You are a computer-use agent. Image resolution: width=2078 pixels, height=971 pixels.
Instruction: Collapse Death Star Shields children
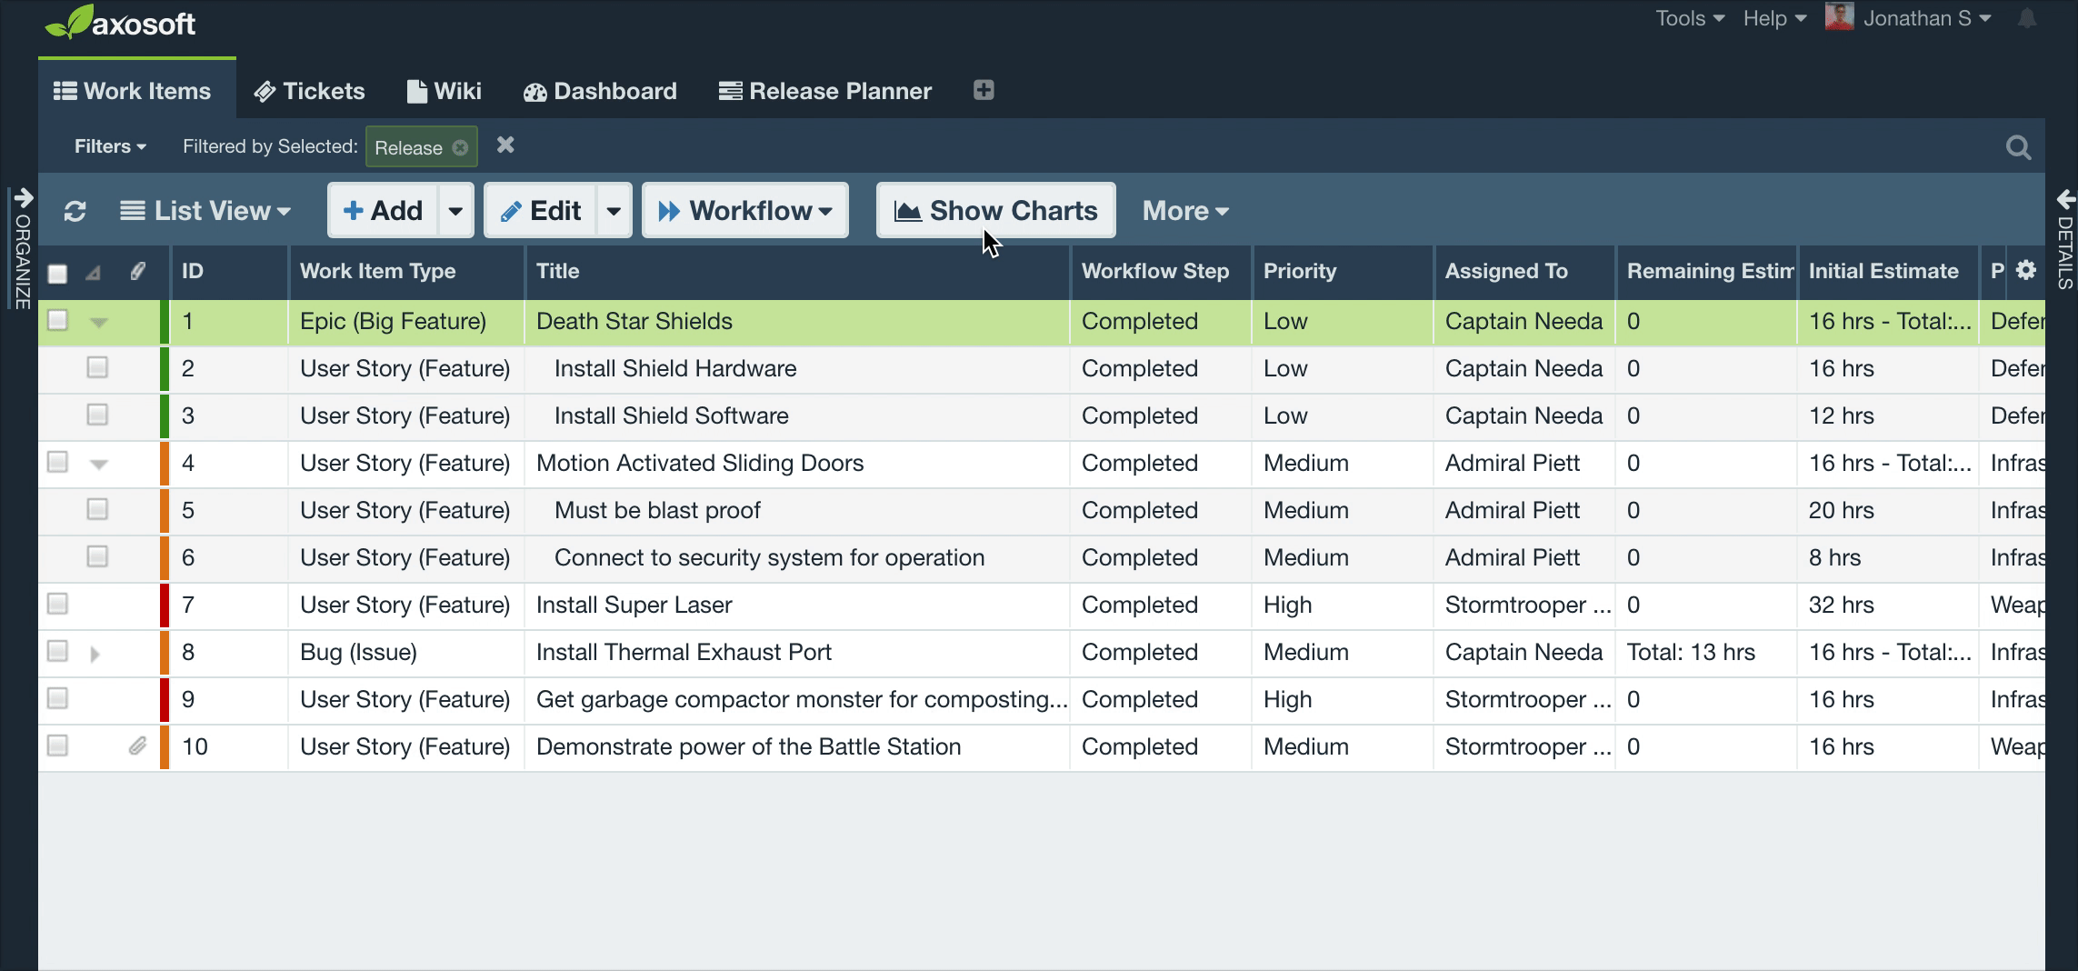[99, 323]
